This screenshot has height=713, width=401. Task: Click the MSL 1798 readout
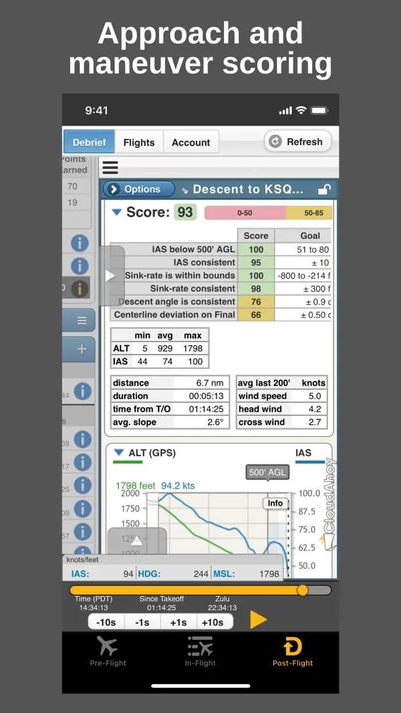[246, 574]
